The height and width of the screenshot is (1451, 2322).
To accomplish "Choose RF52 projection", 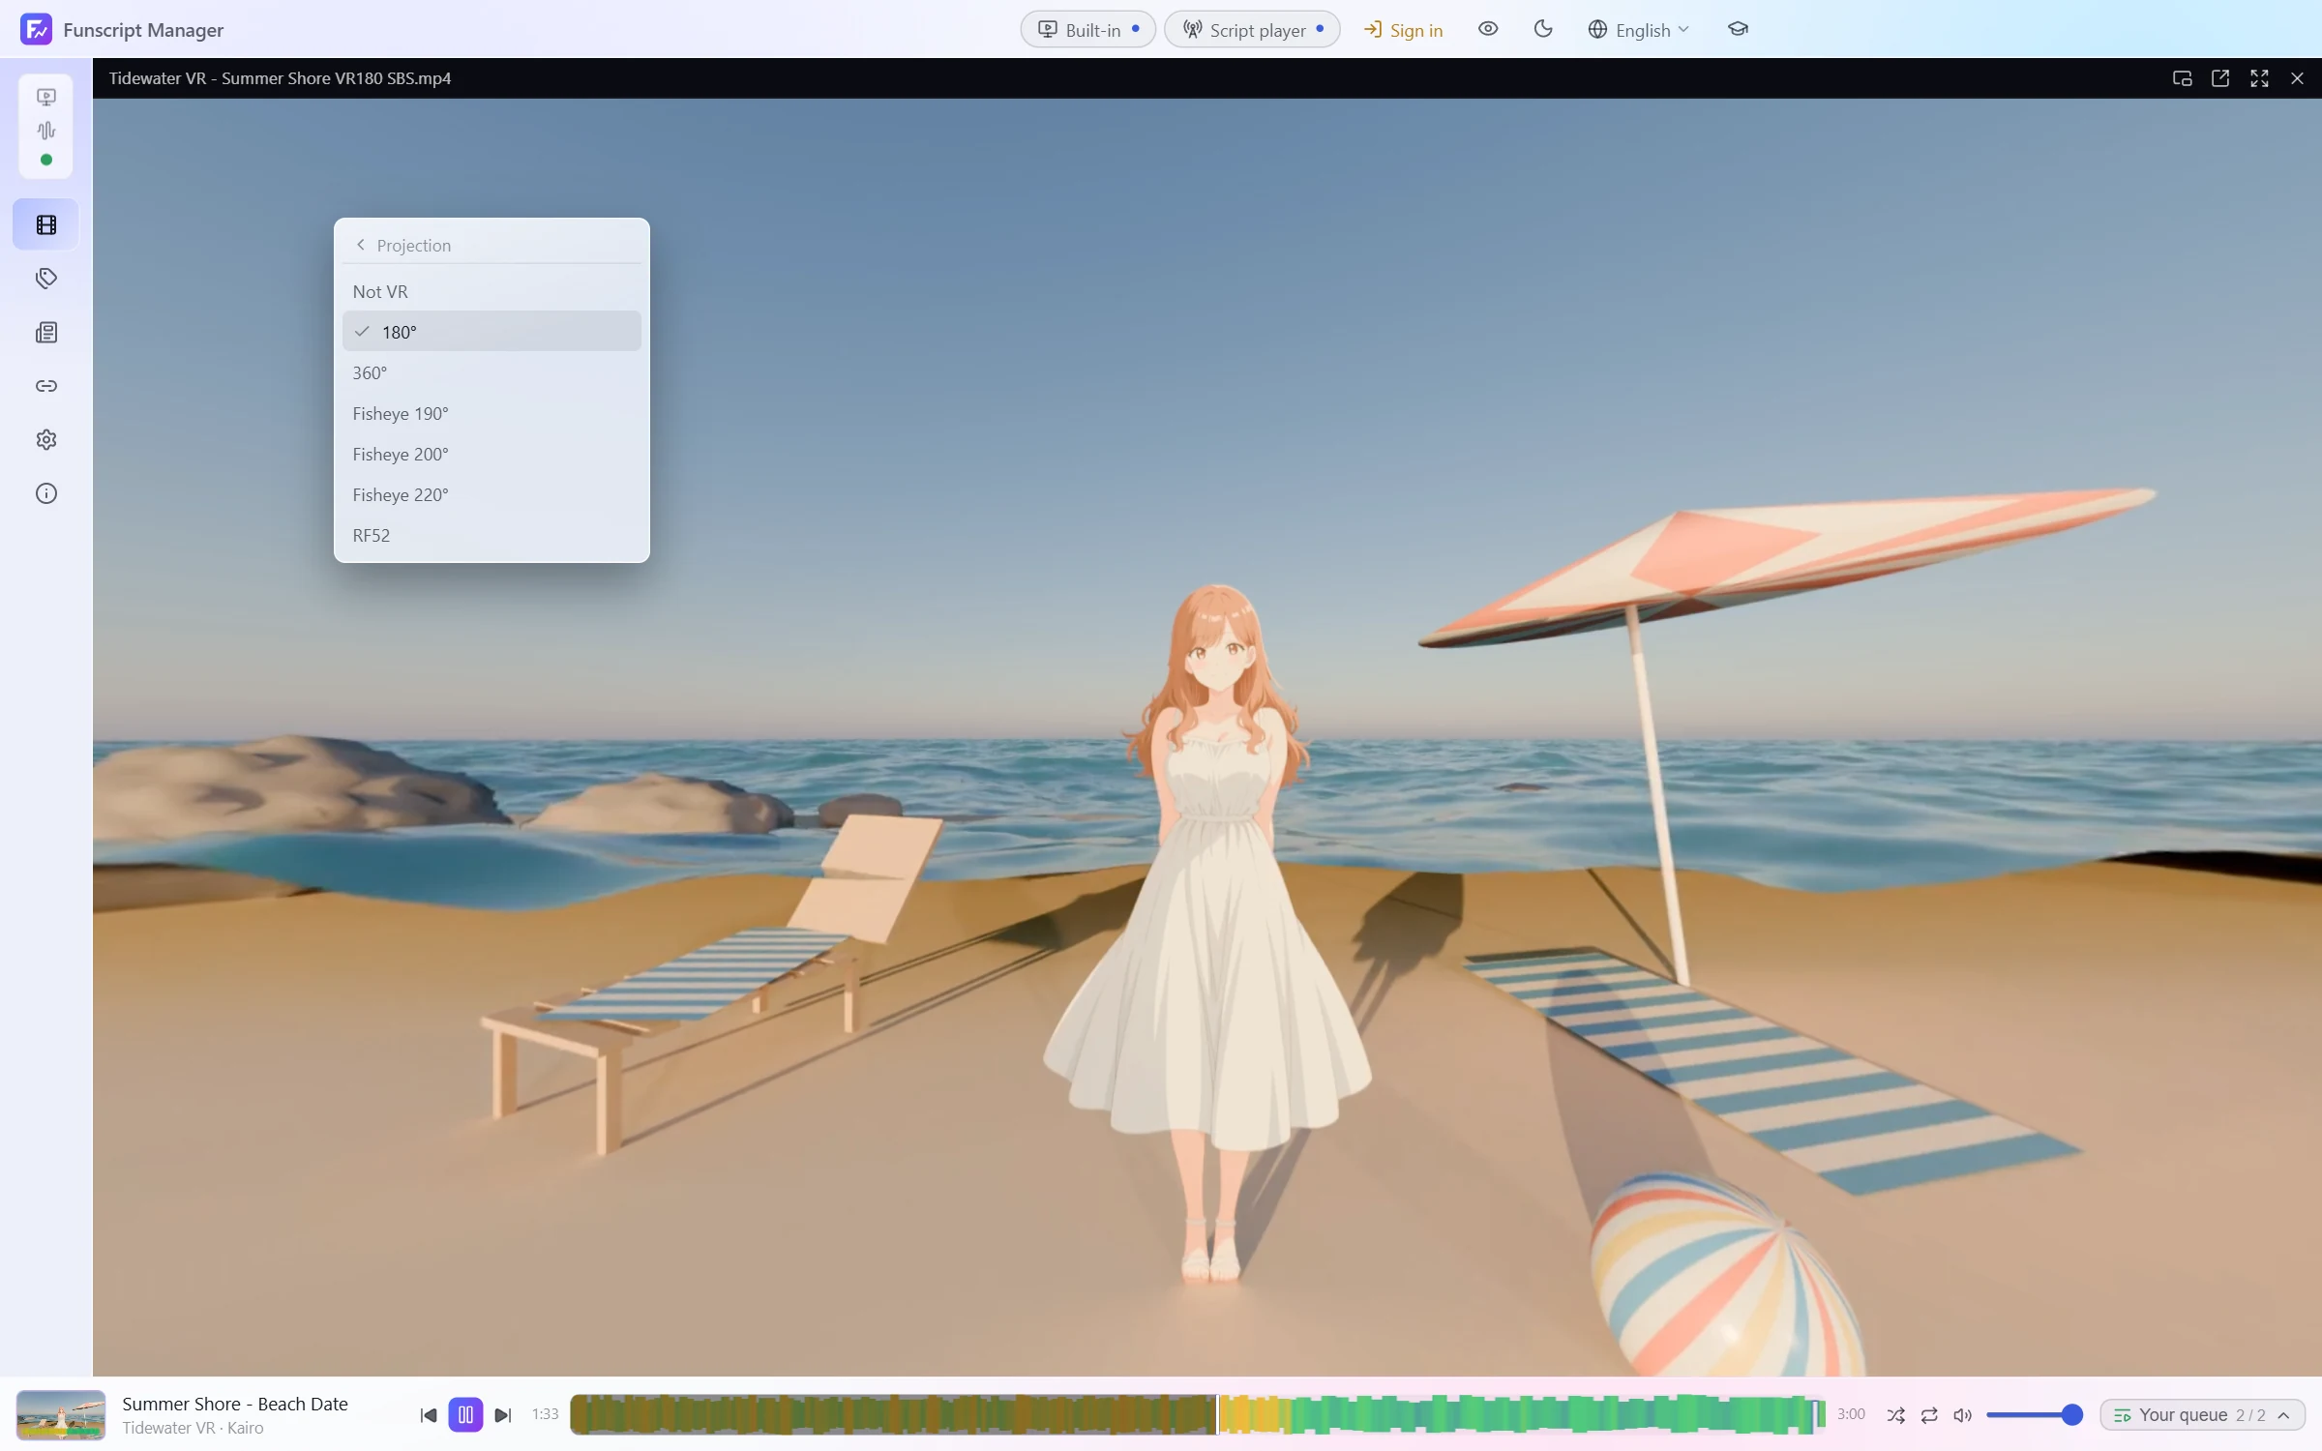I will (x=491, y=535).
